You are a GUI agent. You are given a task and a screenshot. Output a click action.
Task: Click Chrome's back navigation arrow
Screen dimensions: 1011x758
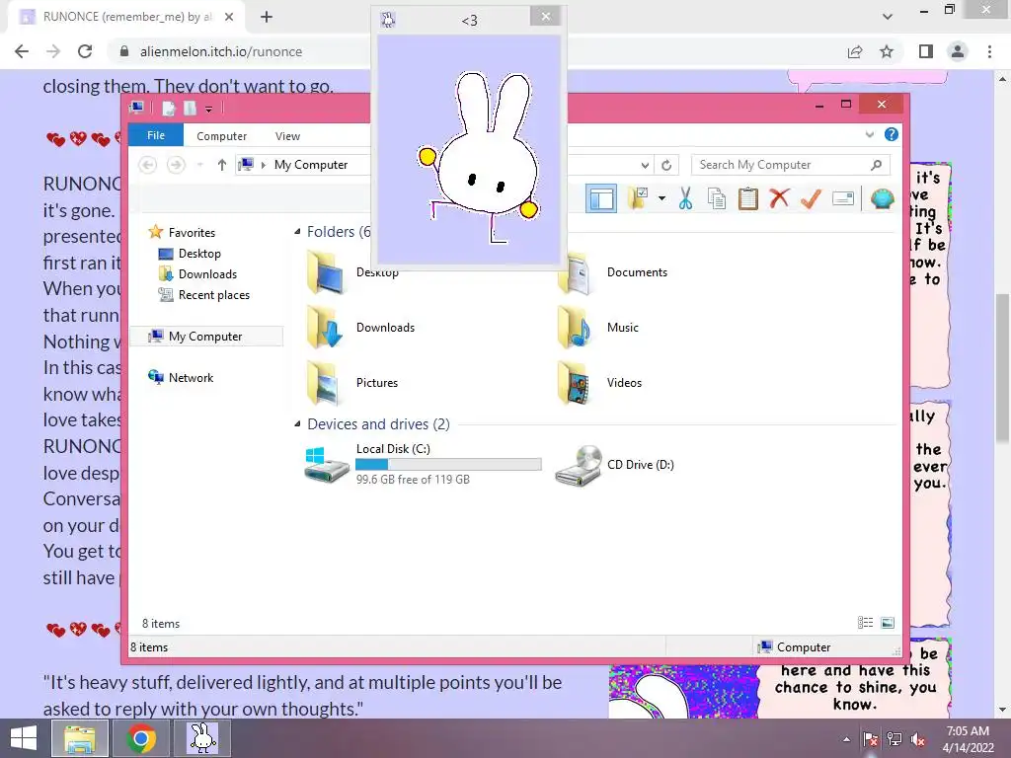(22, 51)
